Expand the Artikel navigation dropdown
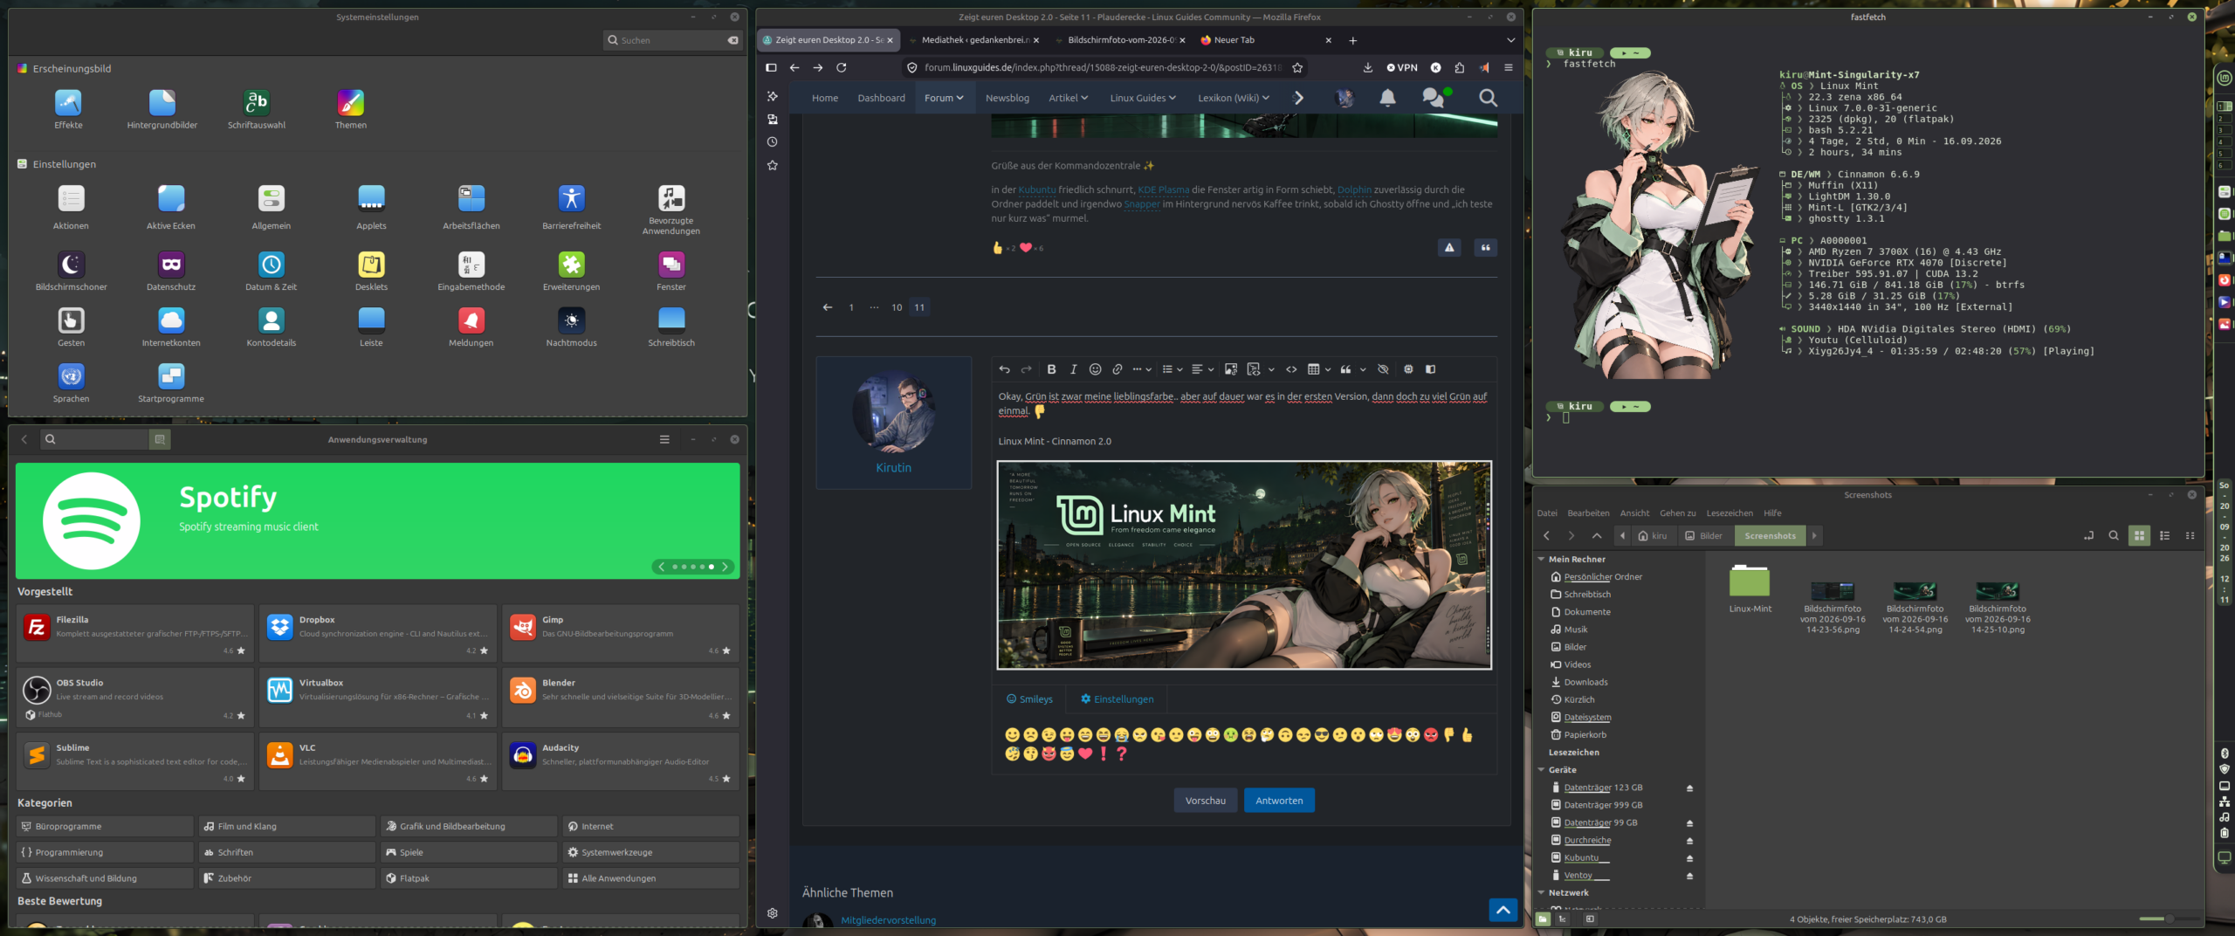The image size is (2235, 936). [x=1069, y=98]
